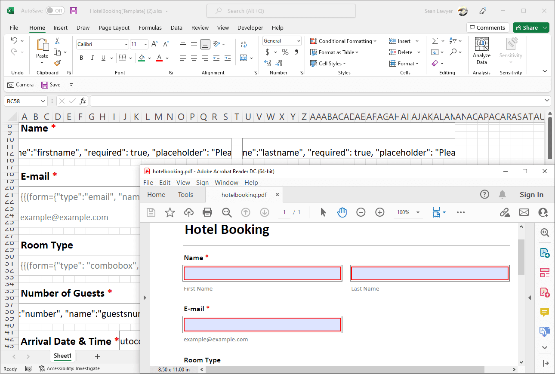Add a new sheet with plus button
The width and height of the screenshot is (555, 374).
coord(97,356)
